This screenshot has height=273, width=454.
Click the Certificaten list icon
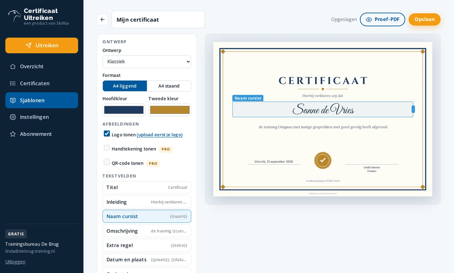pos(13,83)
